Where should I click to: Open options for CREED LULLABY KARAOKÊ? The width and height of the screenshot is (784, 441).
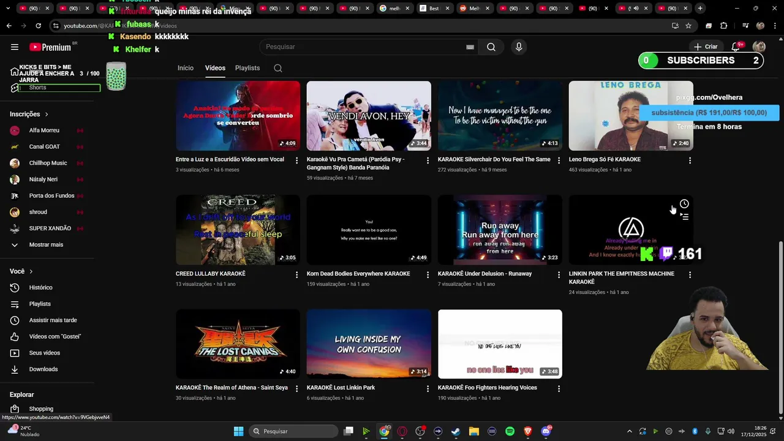[296, 275]
